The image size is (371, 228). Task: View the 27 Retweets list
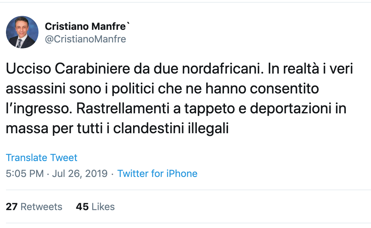(34, 207)
